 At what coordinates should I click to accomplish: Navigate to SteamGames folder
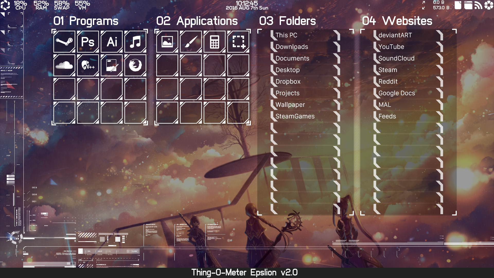(x=295, y=116)
